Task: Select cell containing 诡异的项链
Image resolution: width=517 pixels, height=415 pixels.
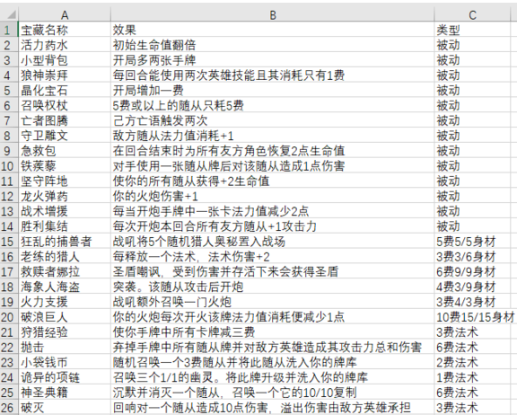Action: click(65, 378)
